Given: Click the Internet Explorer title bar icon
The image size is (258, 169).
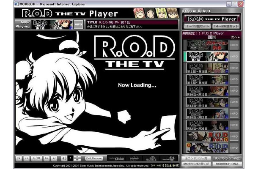Looking at the screenshot, I should (16, 4).
